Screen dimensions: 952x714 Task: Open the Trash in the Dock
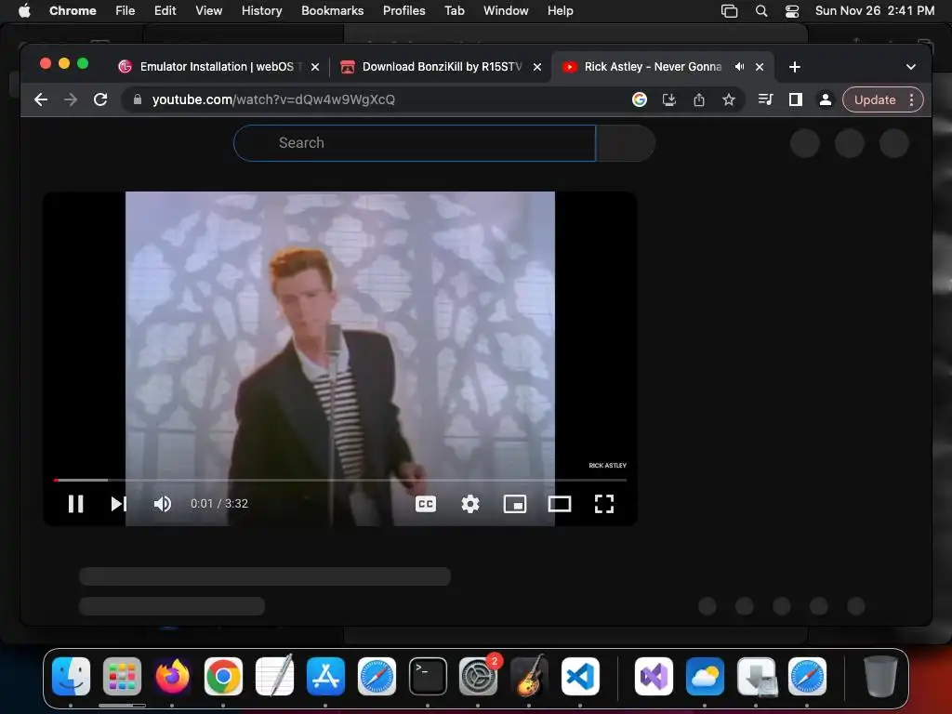[880, 676]
